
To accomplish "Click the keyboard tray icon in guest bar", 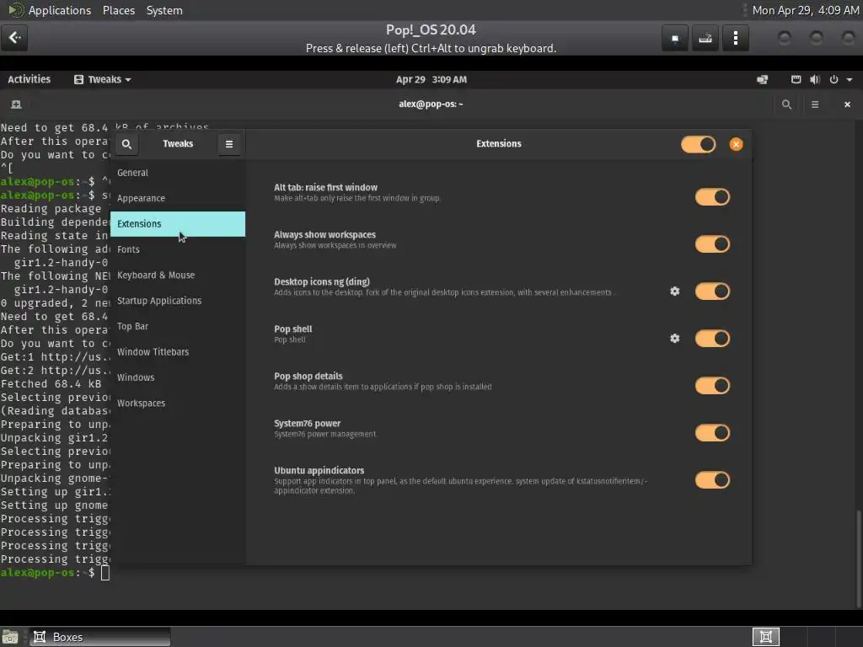I will [796, 80].
